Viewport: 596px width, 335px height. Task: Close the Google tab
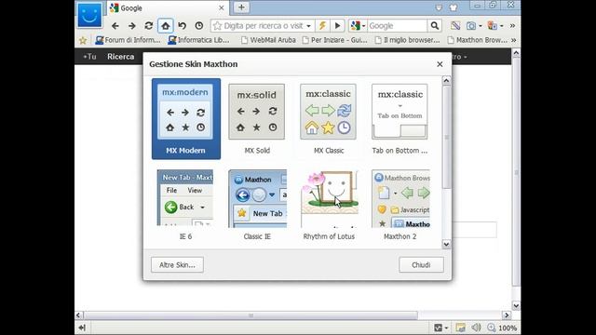coord(222,8)
